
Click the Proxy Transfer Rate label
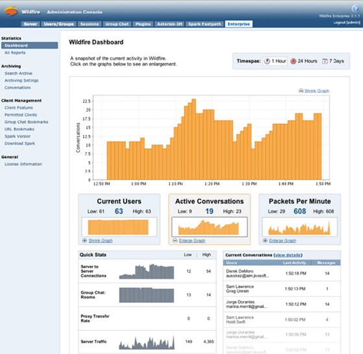tap(95, 318)
